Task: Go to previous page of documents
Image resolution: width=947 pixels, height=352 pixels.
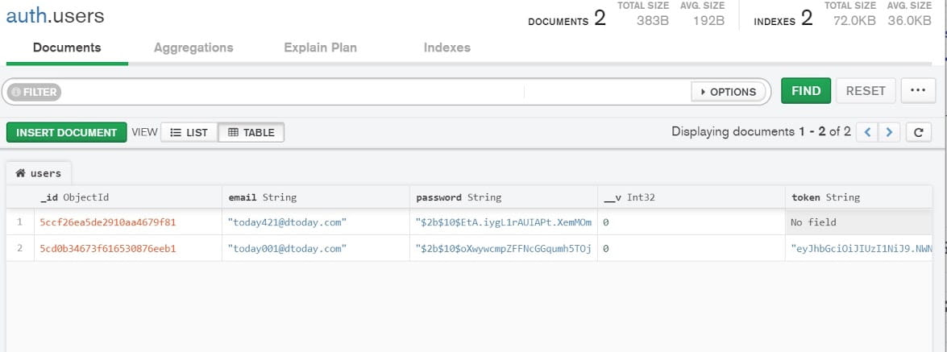Action: tap(867, 131)
